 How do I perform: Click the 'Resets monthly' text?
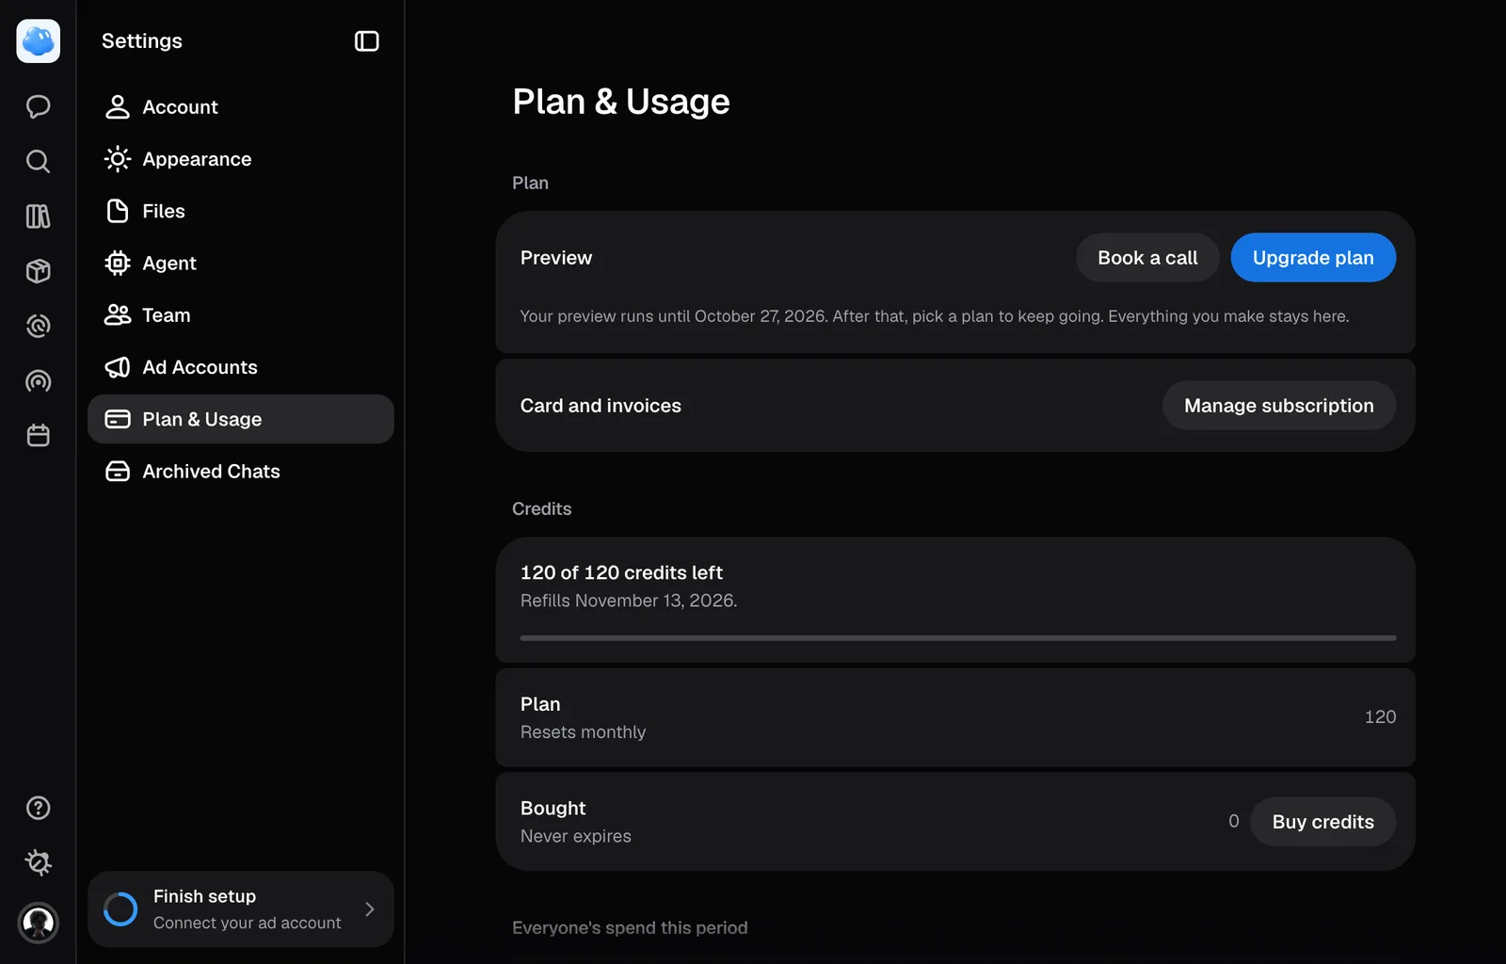(583, 732)
